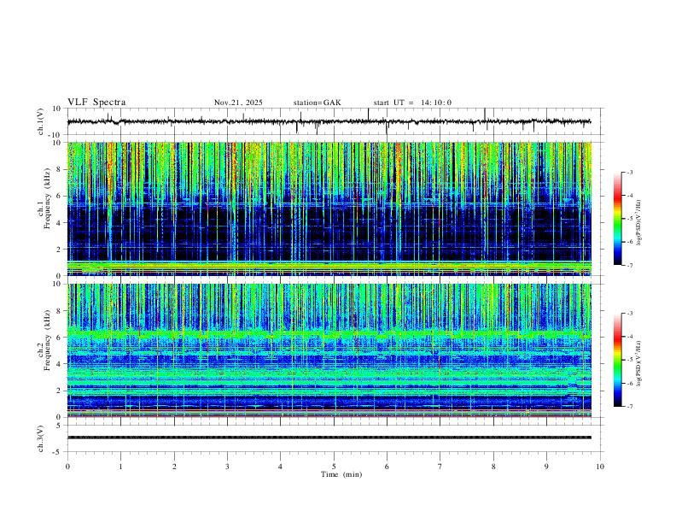Click the "station=GAK" label
Viewport: 676px width, 523px height.
pyautogui.click(x=317, y=103)
